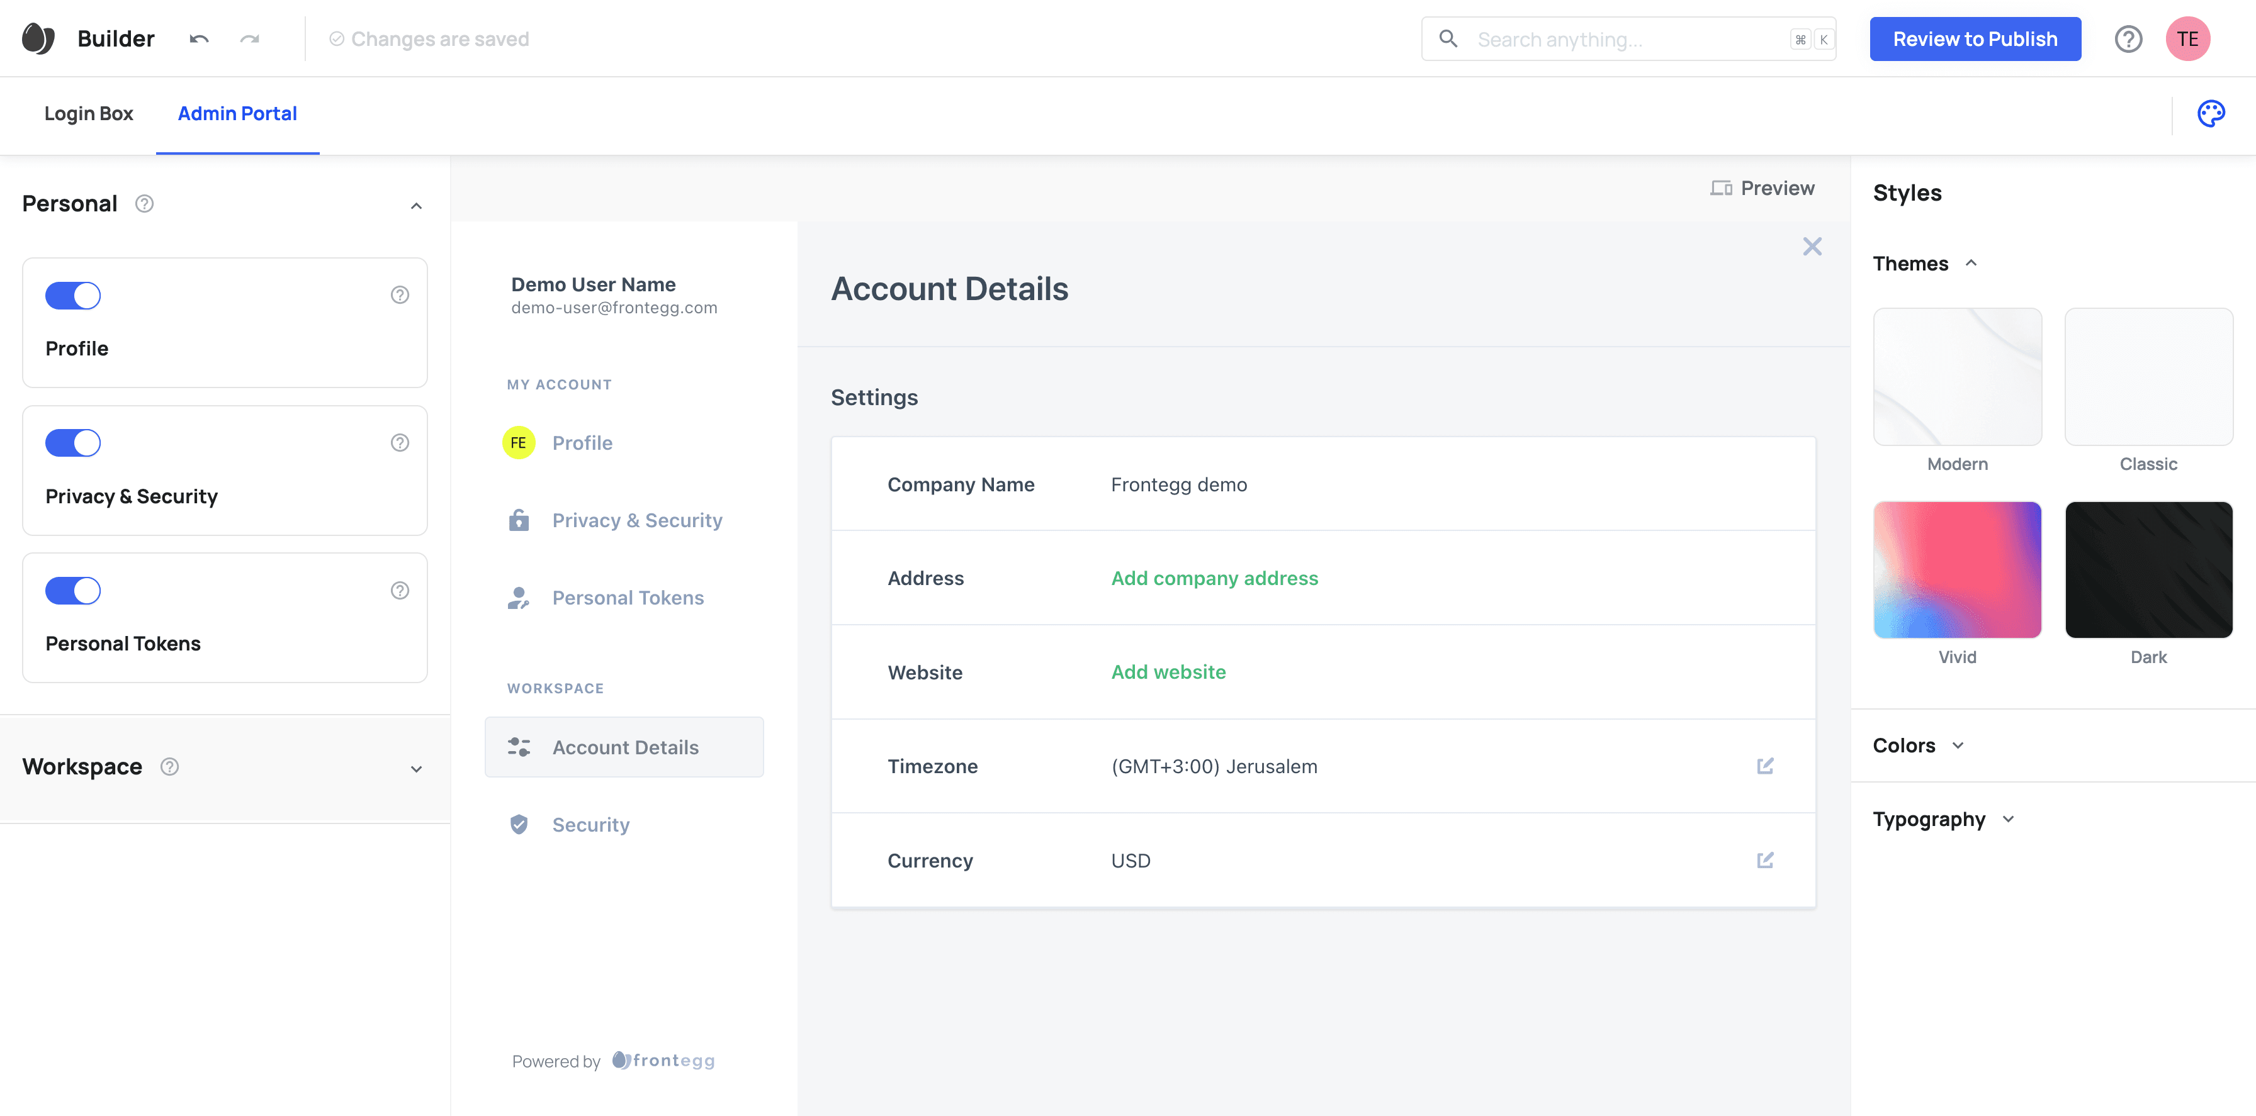Click the help question mark in the header

[x=2128, y=40]
